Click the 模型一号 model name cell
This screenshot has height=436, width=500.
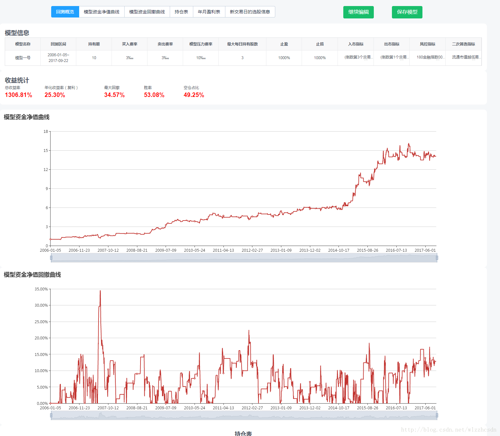coord(23,58)
